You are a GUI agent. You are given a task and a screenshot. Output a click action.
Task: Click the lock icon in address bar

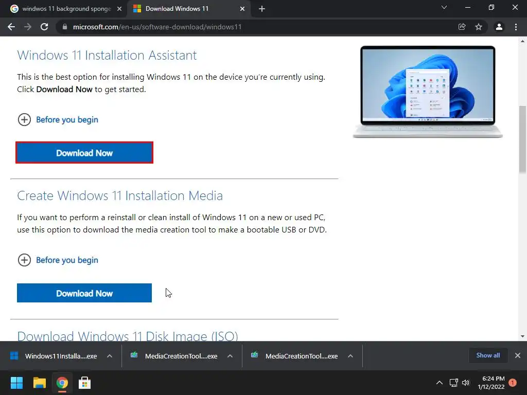pyautogui.click(x=65, y=27)
